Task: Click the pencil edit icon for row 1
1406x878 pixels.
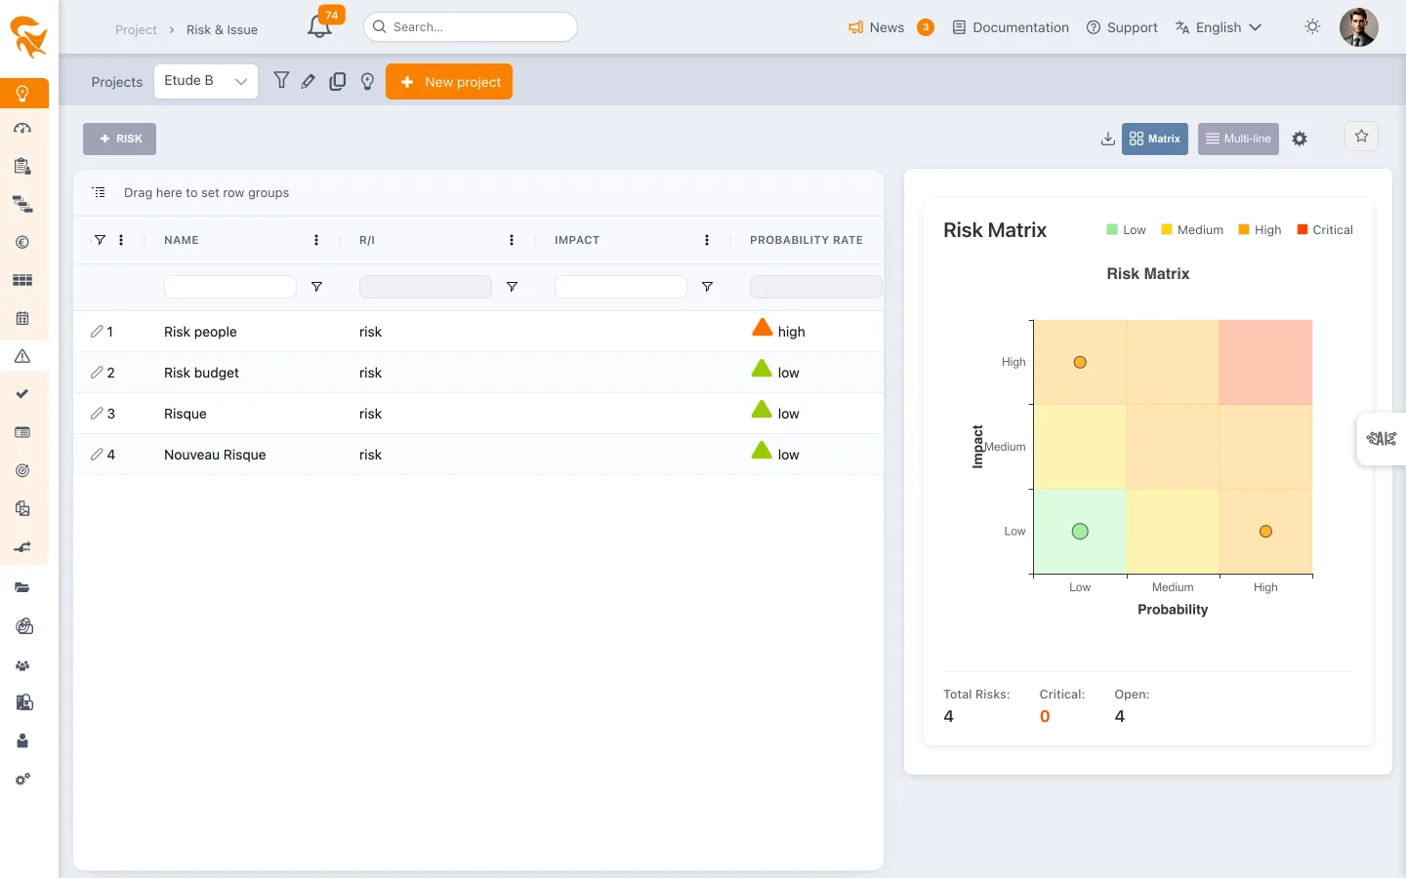Action: pos(97,332)
